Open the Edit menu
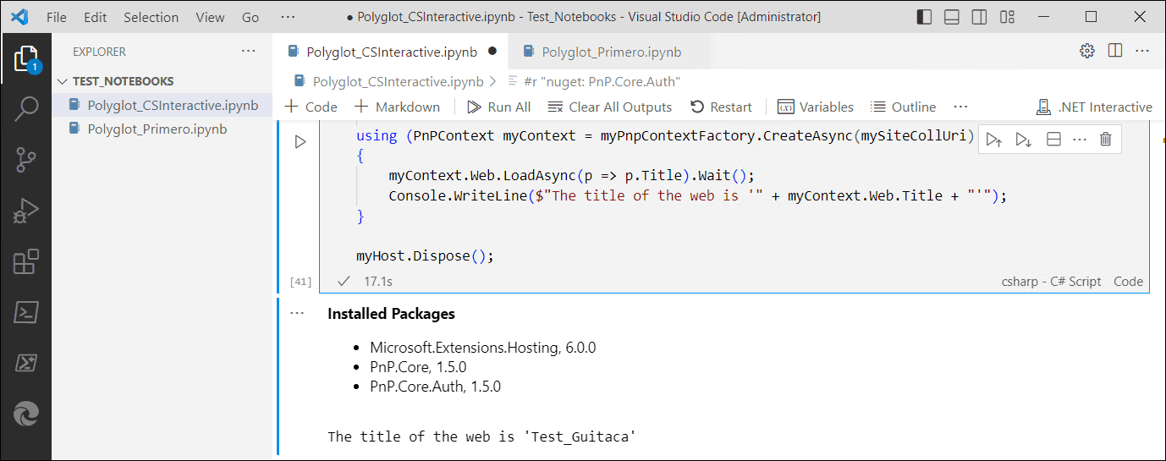The height and width of the screenshot is (461, 1166). coord(96,17)
